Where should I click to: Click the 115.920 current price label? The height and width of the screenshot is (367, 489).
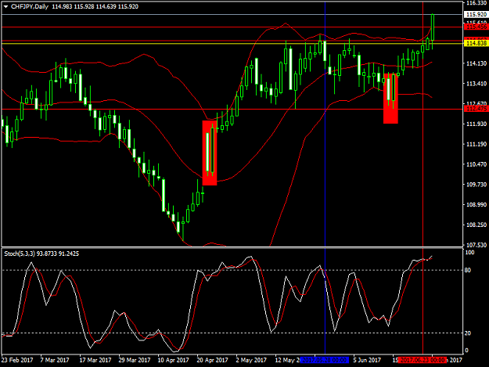pos(476,14)
